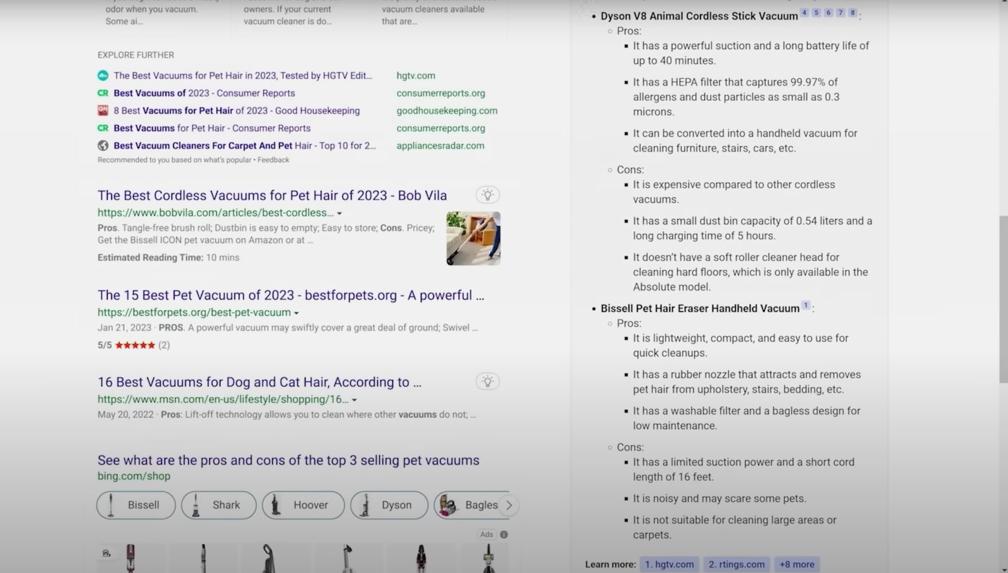Image resolution: width=1008 pixels, height=573 pixels.
Task: Open HGTV Best Vacuums for Pet Hair link
Action: 243,76
